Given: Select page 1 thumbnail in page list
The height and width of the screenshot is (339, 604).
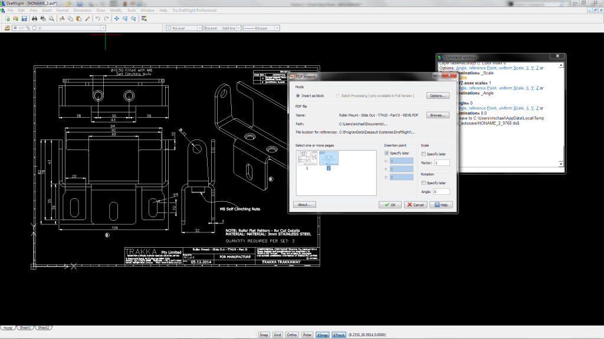Looking at the screenshot, I should click(x=307, y=158).
